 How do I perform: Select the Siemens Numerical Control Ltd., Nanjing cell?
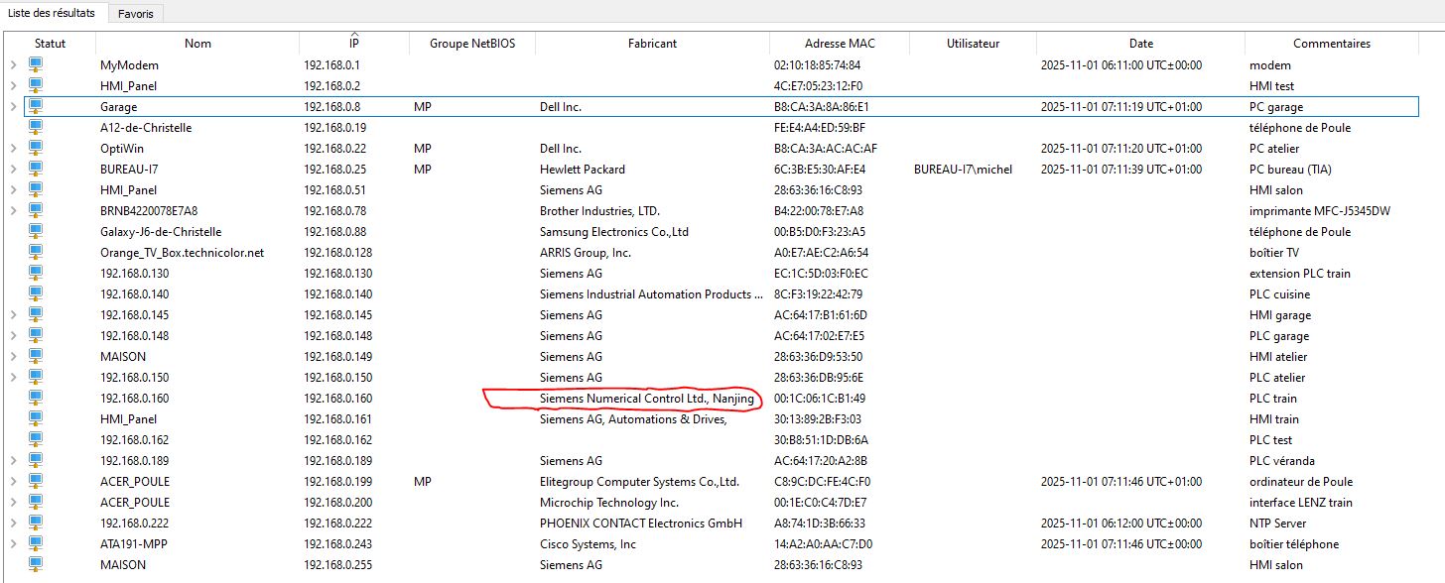pos(646,399)
